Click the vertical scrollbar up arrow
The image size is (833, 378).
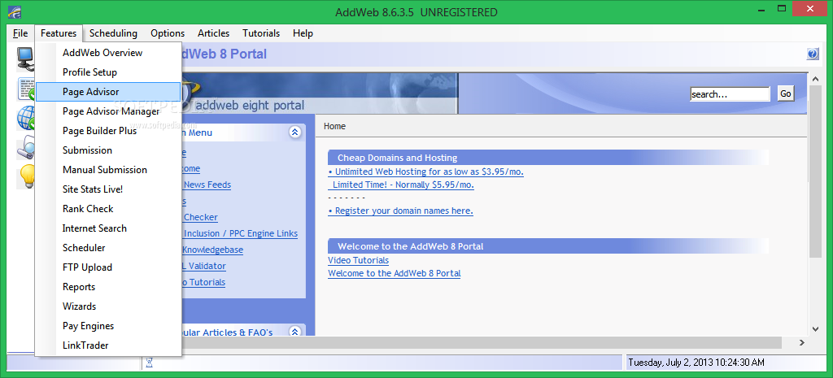point(815,79)
